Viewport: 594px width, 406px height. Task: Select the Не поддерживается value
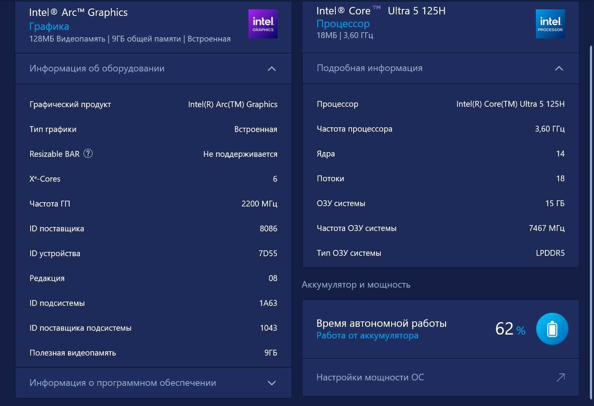coord(240,154)
